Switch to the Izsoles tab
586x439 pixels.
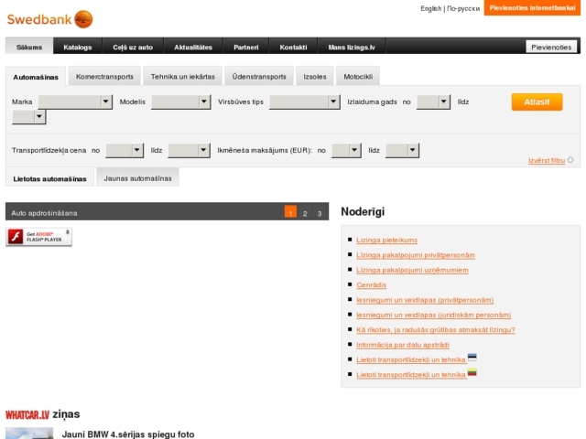click(x=315, y=77)
